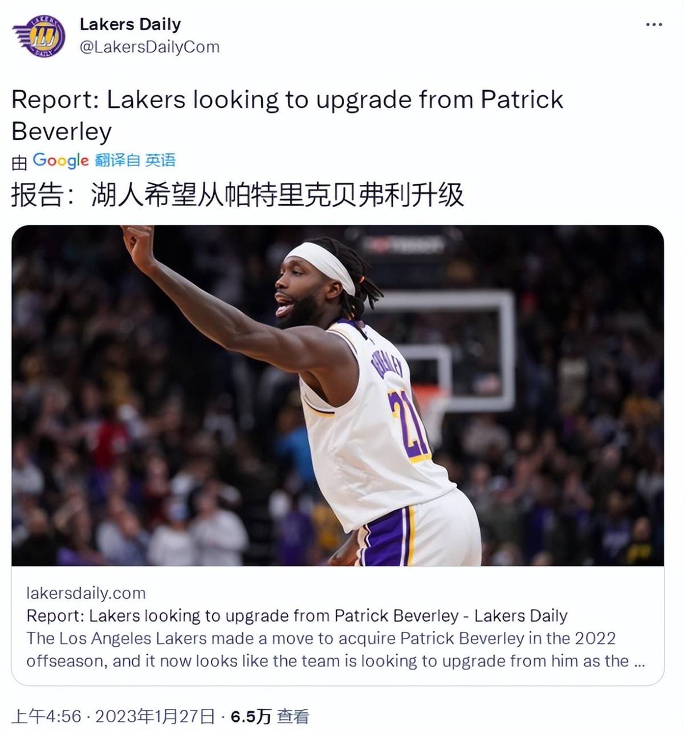The height and width of the screenshot is (730, 684).
Task: Click the lakersdaily.com domain link
Action: [x=86, y=593]
